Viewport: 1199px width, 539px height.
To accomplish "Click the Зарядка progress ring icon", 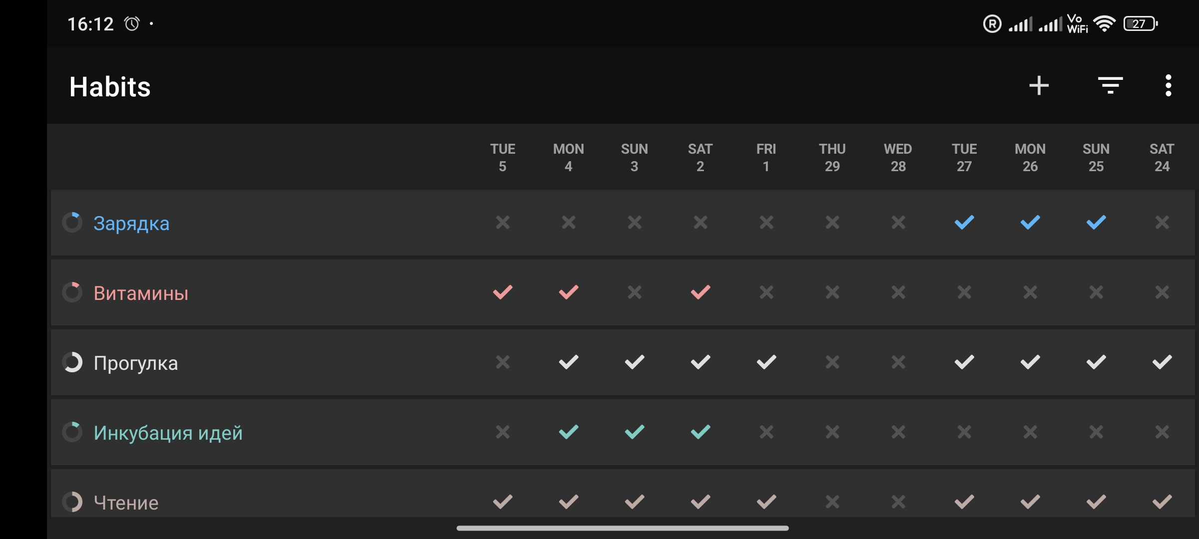I will coord(72,223).
